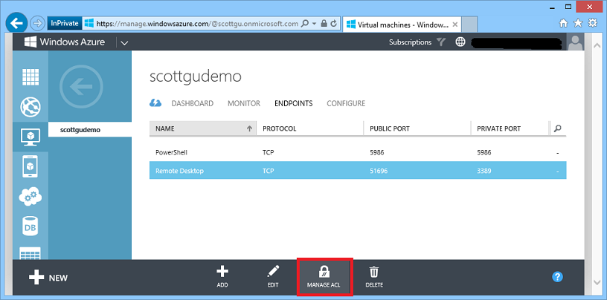Click the security lock icon in address bar
The width and height of the screenshot is (607, 300).
pos(324,24)
